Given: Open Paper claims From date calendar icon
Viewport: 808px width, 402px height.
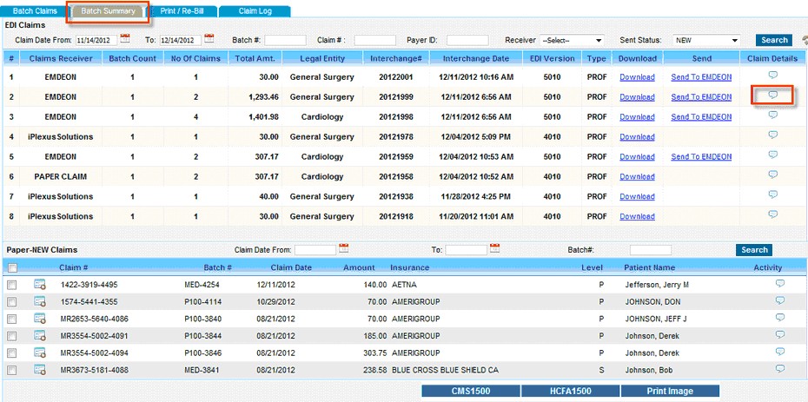Looking at the screenshot, I should click(344, 248).
